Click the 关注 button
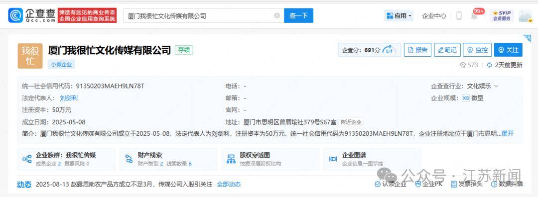The height and width of the screenshot is (197, 538). [x=508, y=50]
